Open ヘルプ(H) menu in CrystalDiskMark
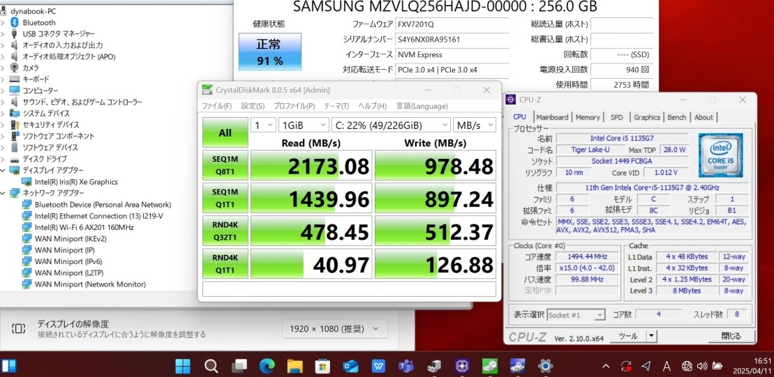774x377 pixels. coord(372,106)
